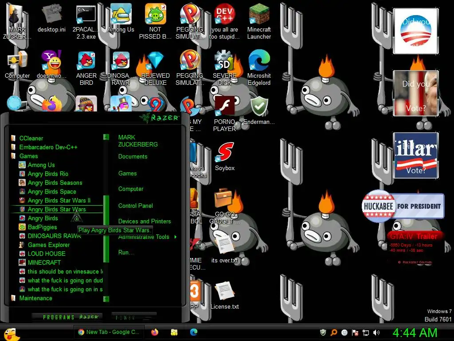Click the Edge icon in the taskbar
Viewport: 454px width, 341px height.
click(x=194, y=332)
